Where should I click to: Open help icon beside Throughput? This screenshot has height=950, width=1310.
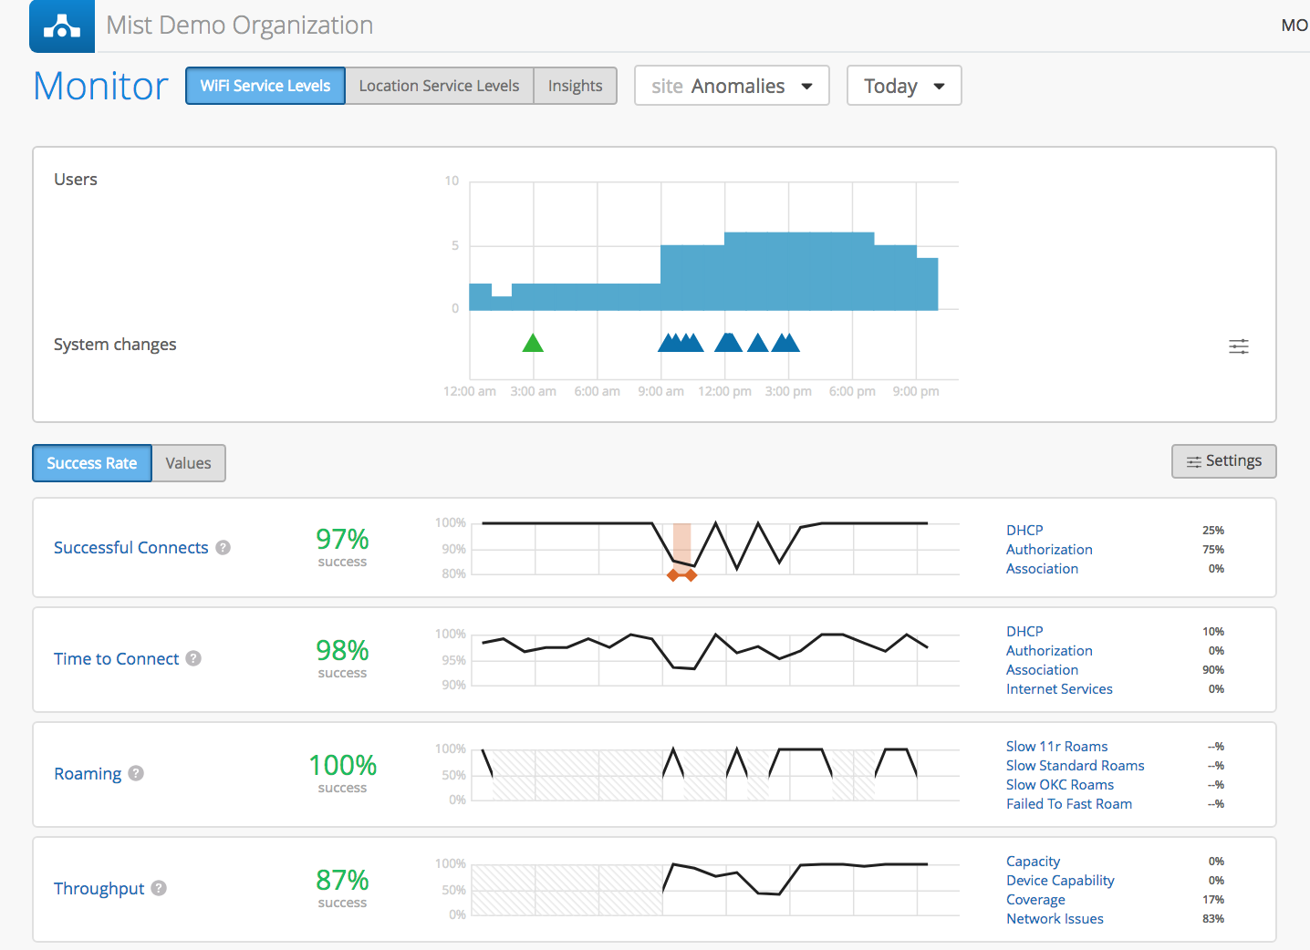tap(159, 888)
